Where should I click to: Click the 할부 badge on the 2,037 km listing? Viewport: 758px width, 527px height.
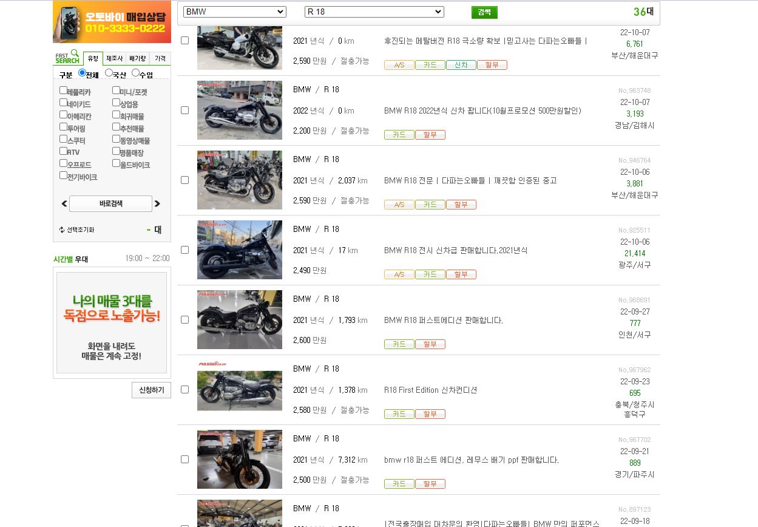[461, 205]
